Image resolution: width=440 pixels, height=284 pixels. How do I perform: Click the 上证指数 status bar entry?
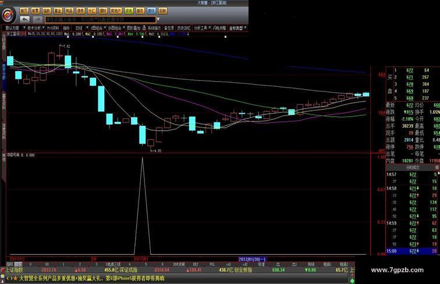tap(15, 270)
